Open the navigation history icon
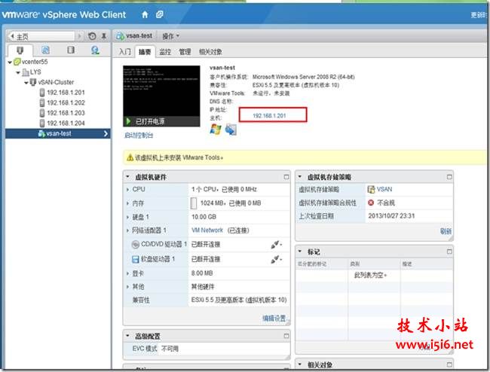Screen dimensions: 490x372 coord(92,36)
